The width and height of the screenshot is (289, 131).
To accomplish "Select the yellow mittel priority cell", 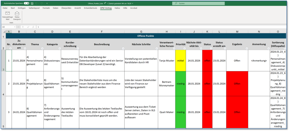I will click(x=181, y=61).
